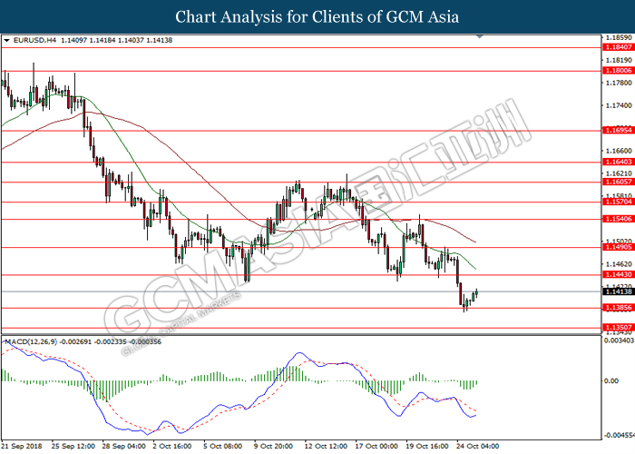Click the 1.16954 level price tag

(618, 130)
